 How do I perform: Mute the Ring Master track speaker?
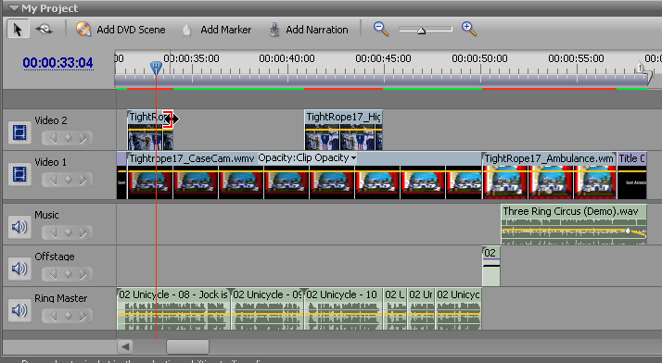point(19,310)
